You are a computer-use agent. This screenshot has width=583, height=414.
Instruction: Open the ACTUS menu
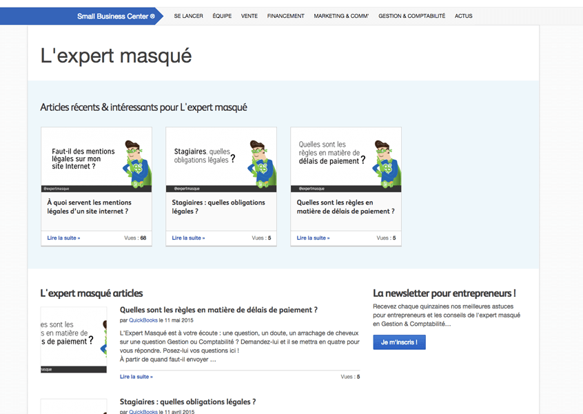pos(463,16)
